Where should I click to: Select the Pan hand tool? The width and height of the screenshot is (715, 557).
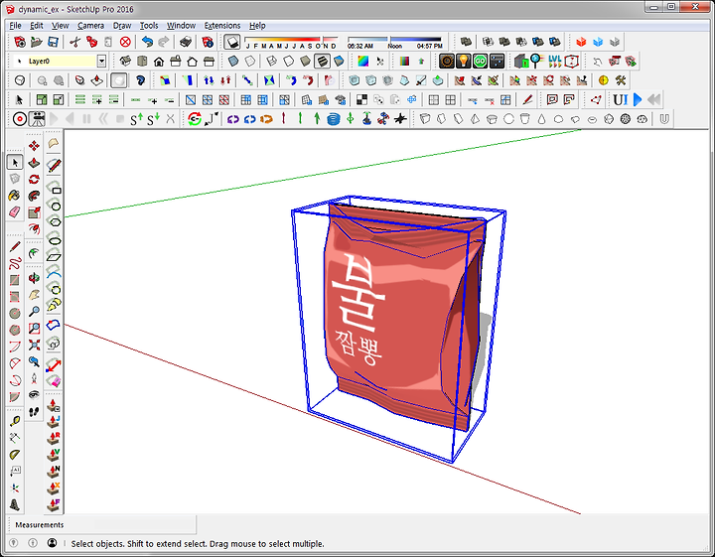[34, 295]
